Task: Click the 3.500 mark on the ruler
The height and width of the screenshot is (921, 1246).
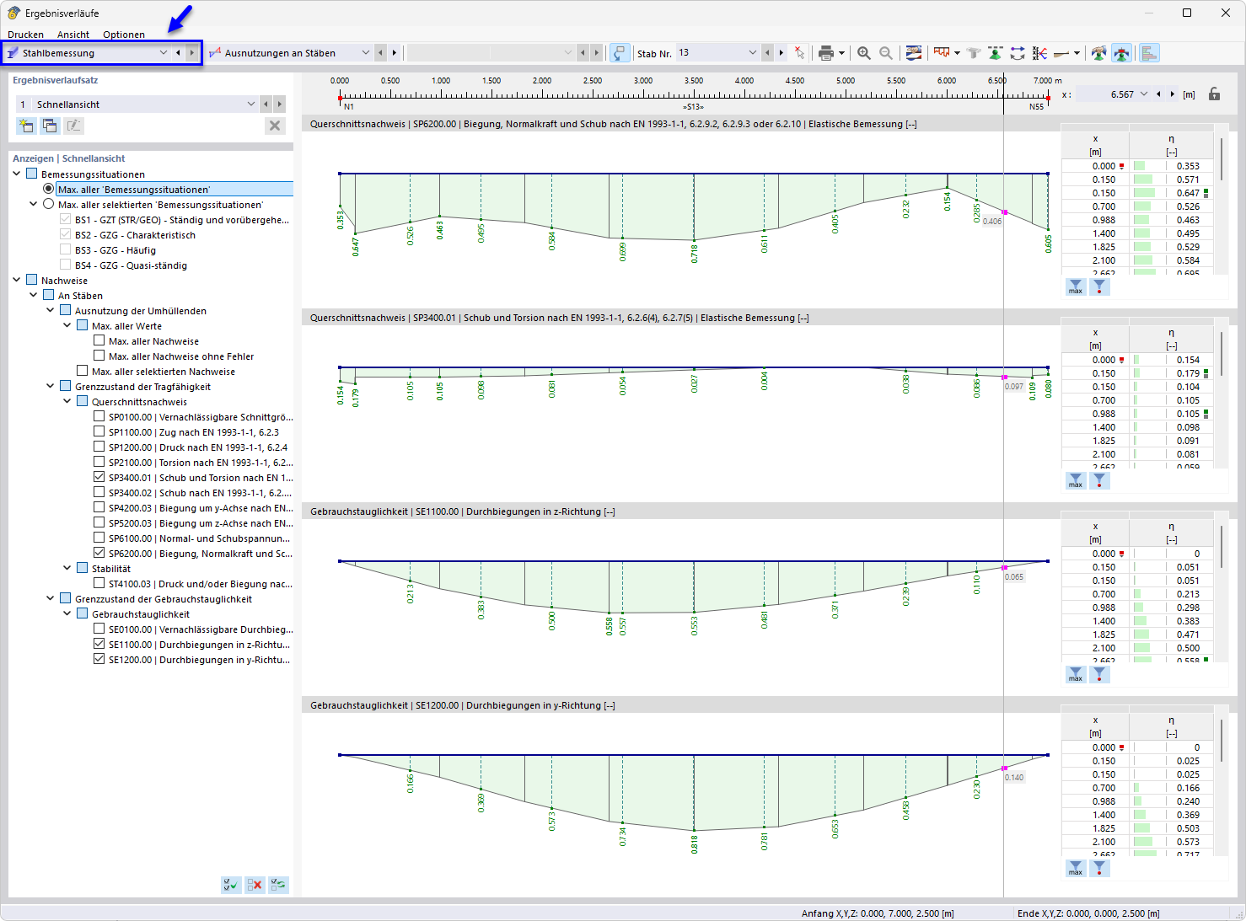Action: [x=694, y=81]
